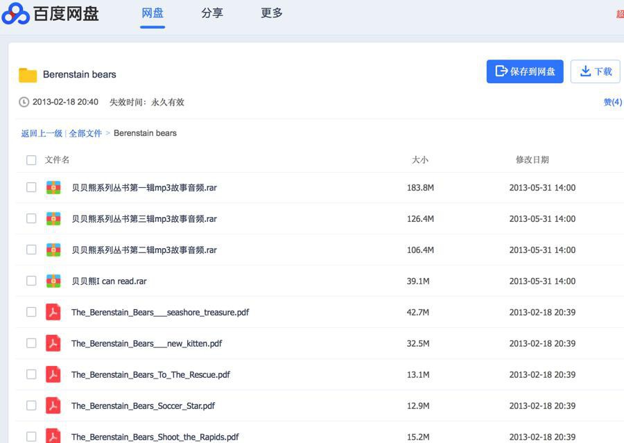Switch to the 网盘 tab

pyautogui.click(x=153, y=13)
